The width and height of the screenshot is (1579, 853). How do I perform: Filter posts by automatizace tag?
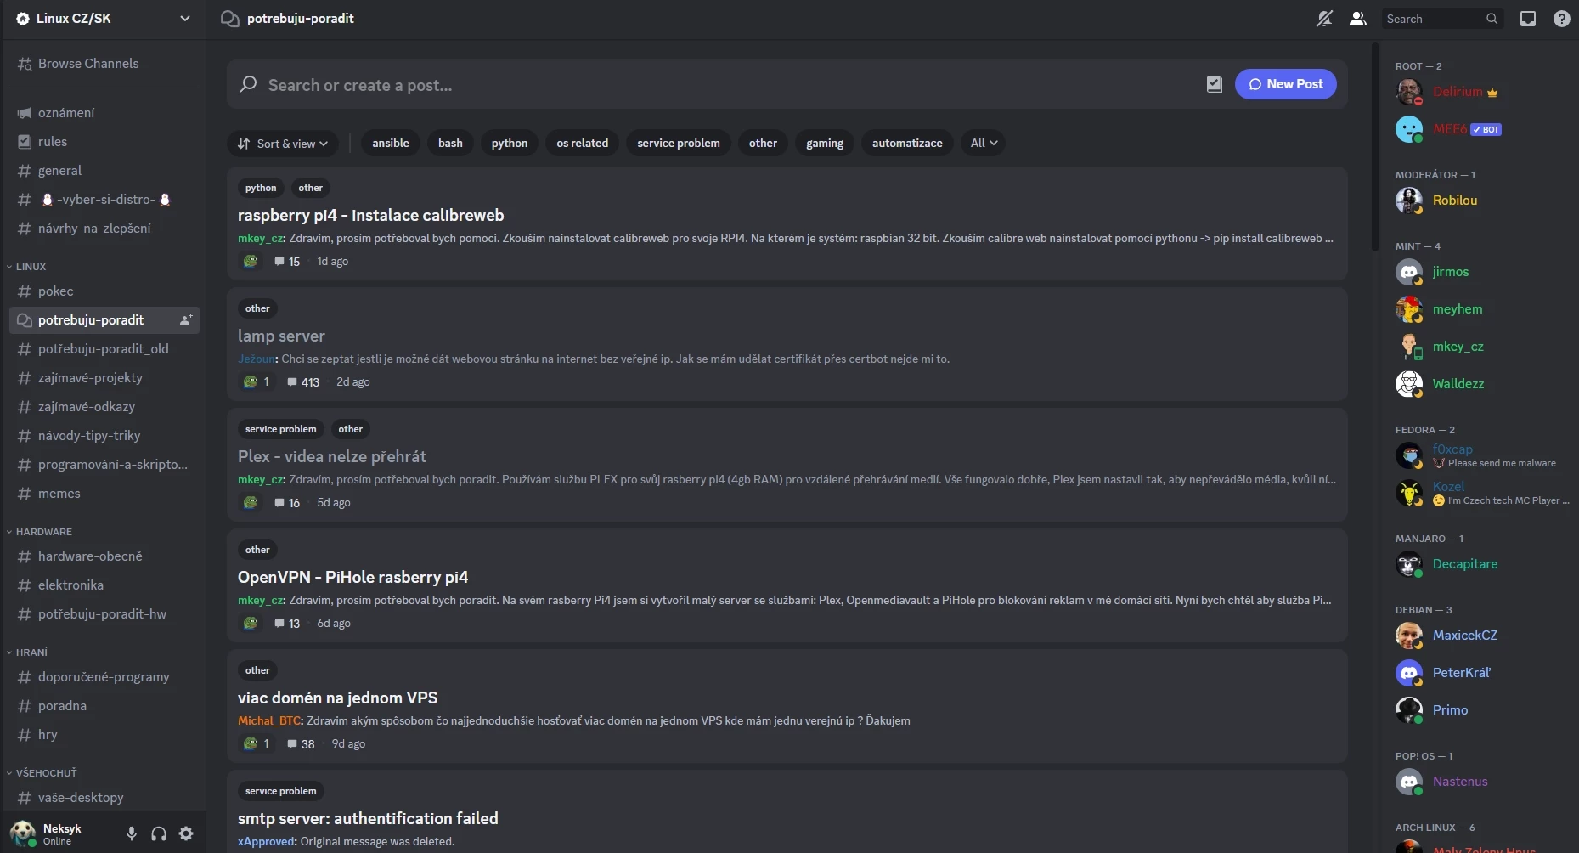point(907,144)
